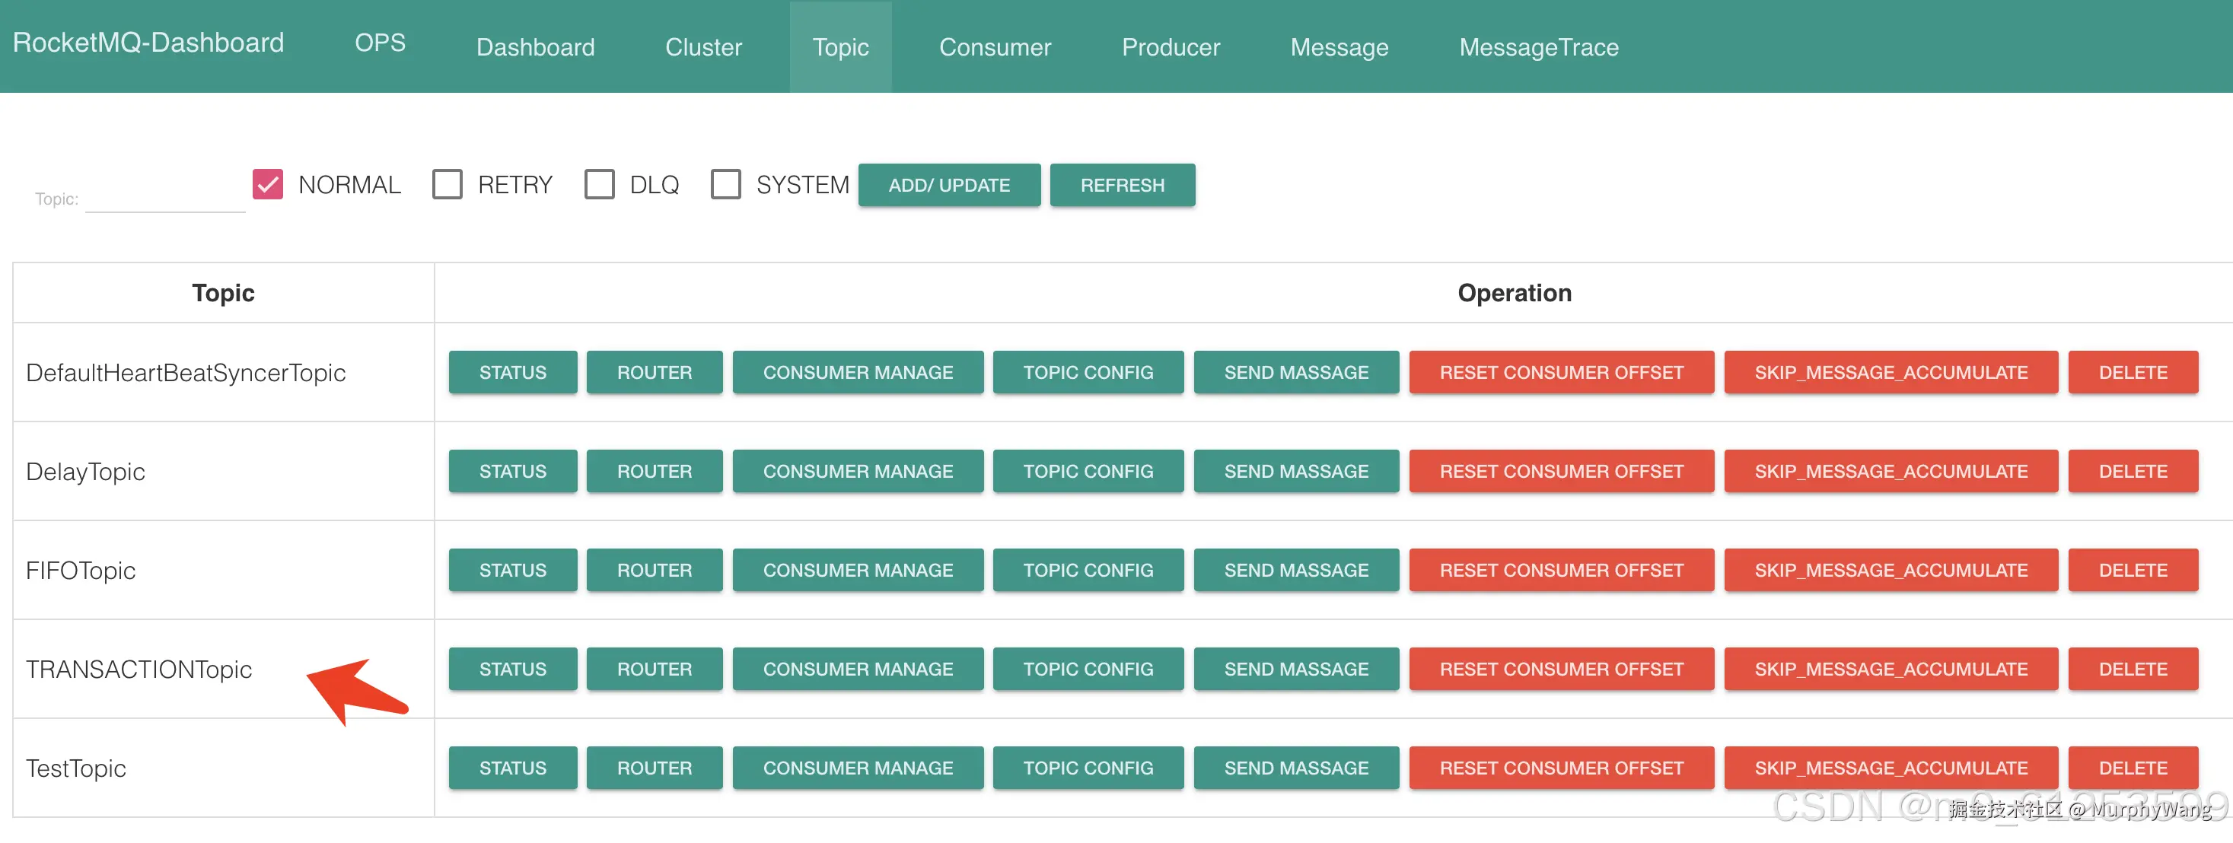Screen dimensions: 2233x843
Task: Click the ADD/ UPDATE button
Action: pos(948,186)
